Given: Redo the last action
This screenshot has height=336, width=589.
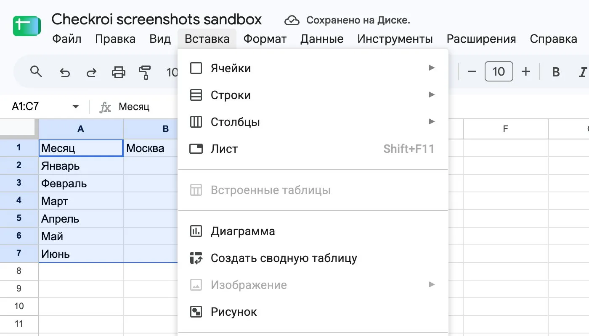Looking at the screenshot, I should point(91,73).
